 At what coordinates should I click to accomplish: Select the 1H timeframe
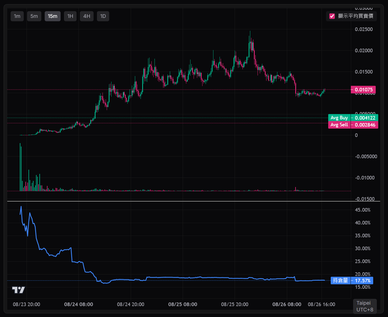[x=70, y=16]
